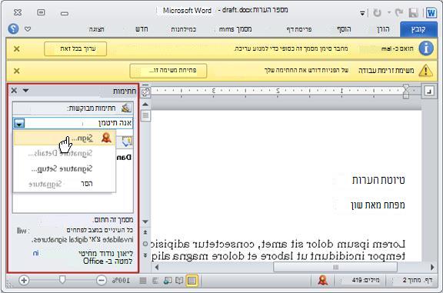This screenshot has height=293, width=443.
Task: Click the requested signatures pen icon
Action: [126, 108]
